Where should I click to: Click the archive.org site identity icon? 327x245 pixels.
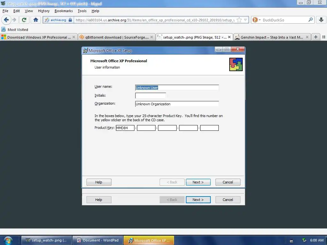pyautogui.click(x=47, y=20)
